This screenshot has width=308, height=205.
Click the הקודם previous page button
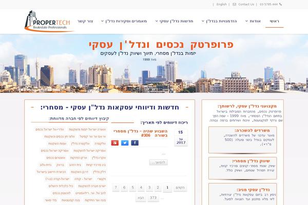click(x=180, y=188)
